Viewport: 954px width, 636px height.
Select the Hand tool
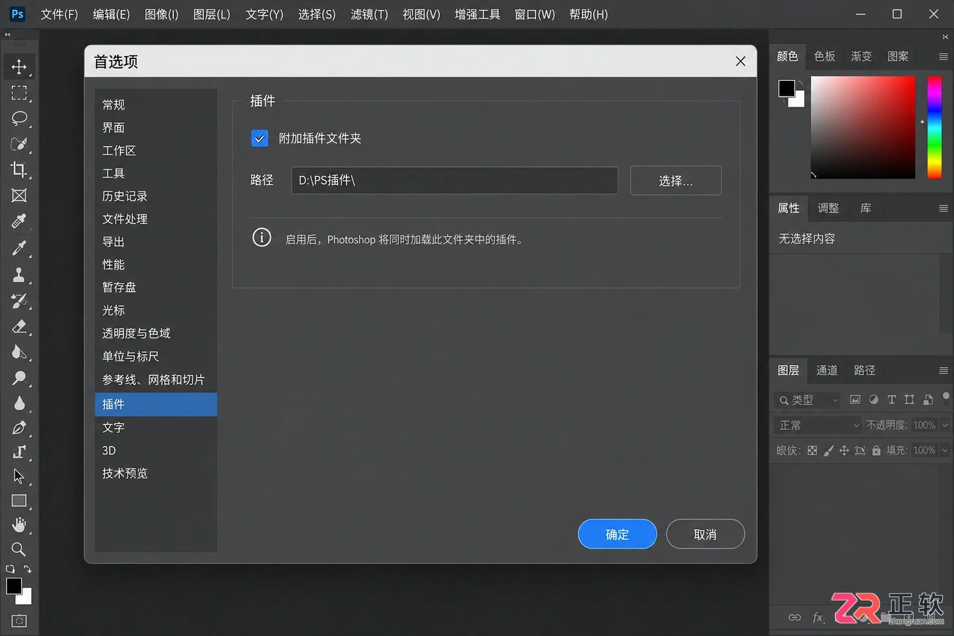click(19, 525)
